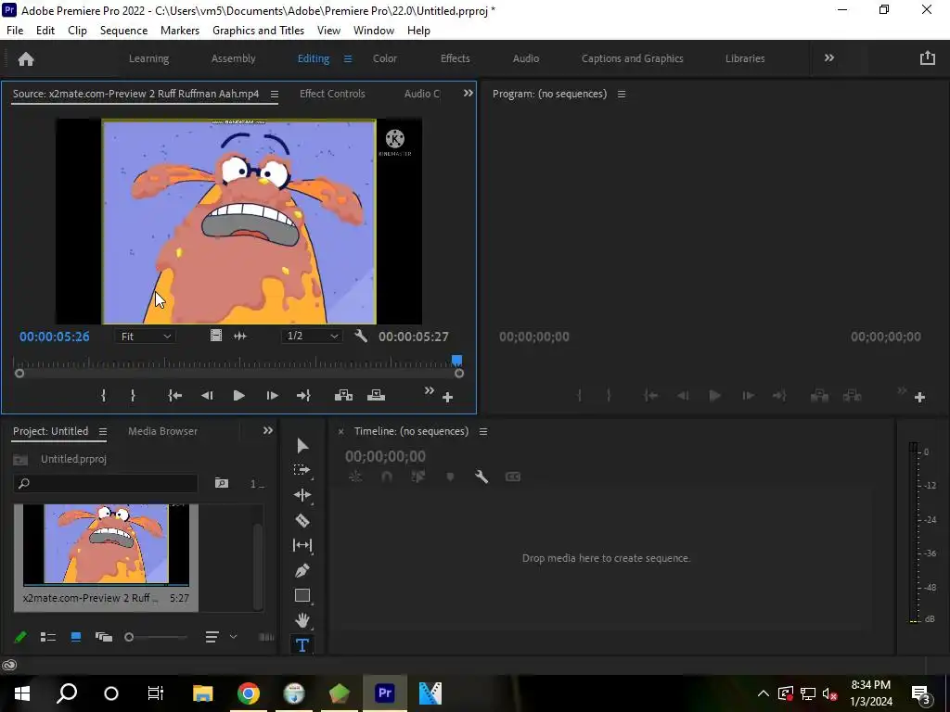
Task: Expand the workspaces overflow chevron
Action: tap(829, 58)
